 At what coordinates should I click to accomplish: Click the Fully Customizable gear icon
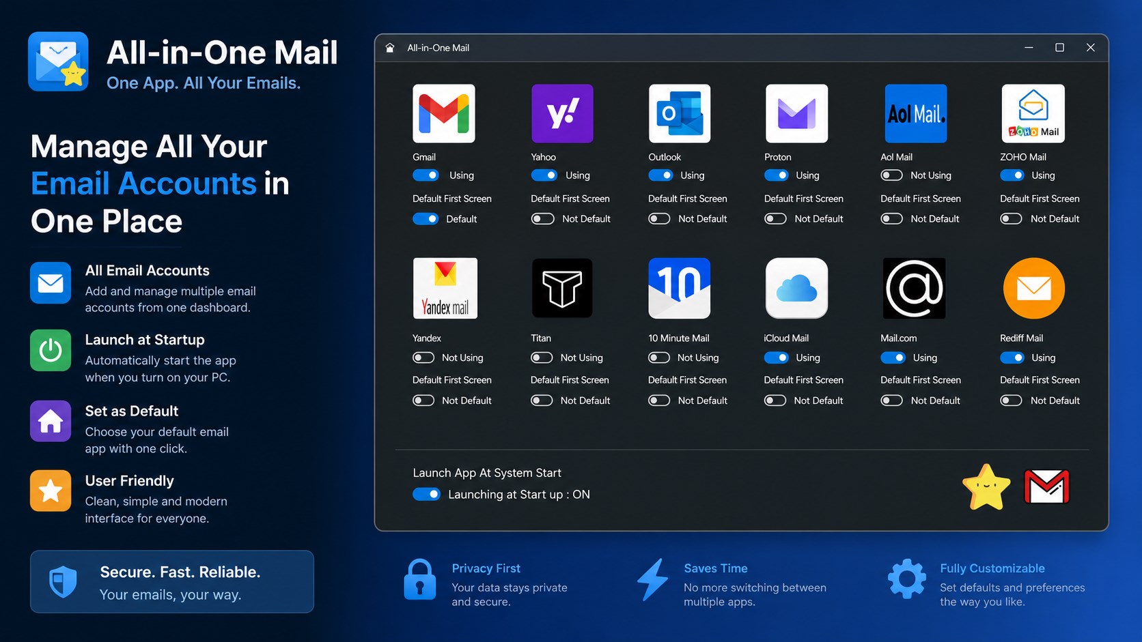click(906, 579)
